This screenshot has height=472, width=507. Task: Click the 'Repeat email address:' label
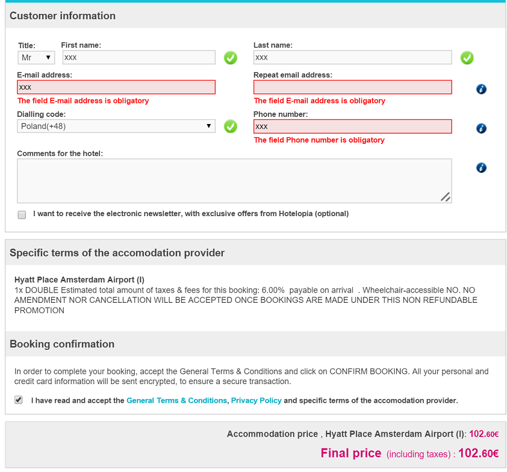coord(293,75)
